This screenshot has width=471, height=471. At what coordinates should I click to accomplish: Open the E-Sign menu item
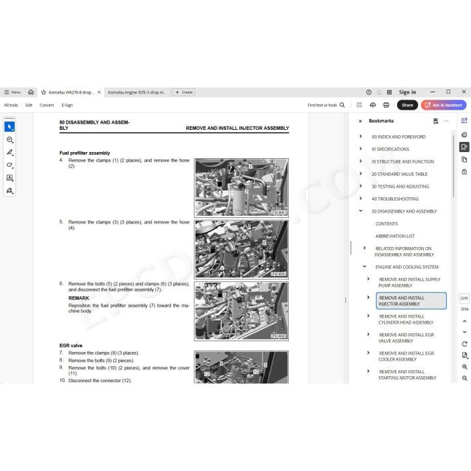click(x=67, y=105)
